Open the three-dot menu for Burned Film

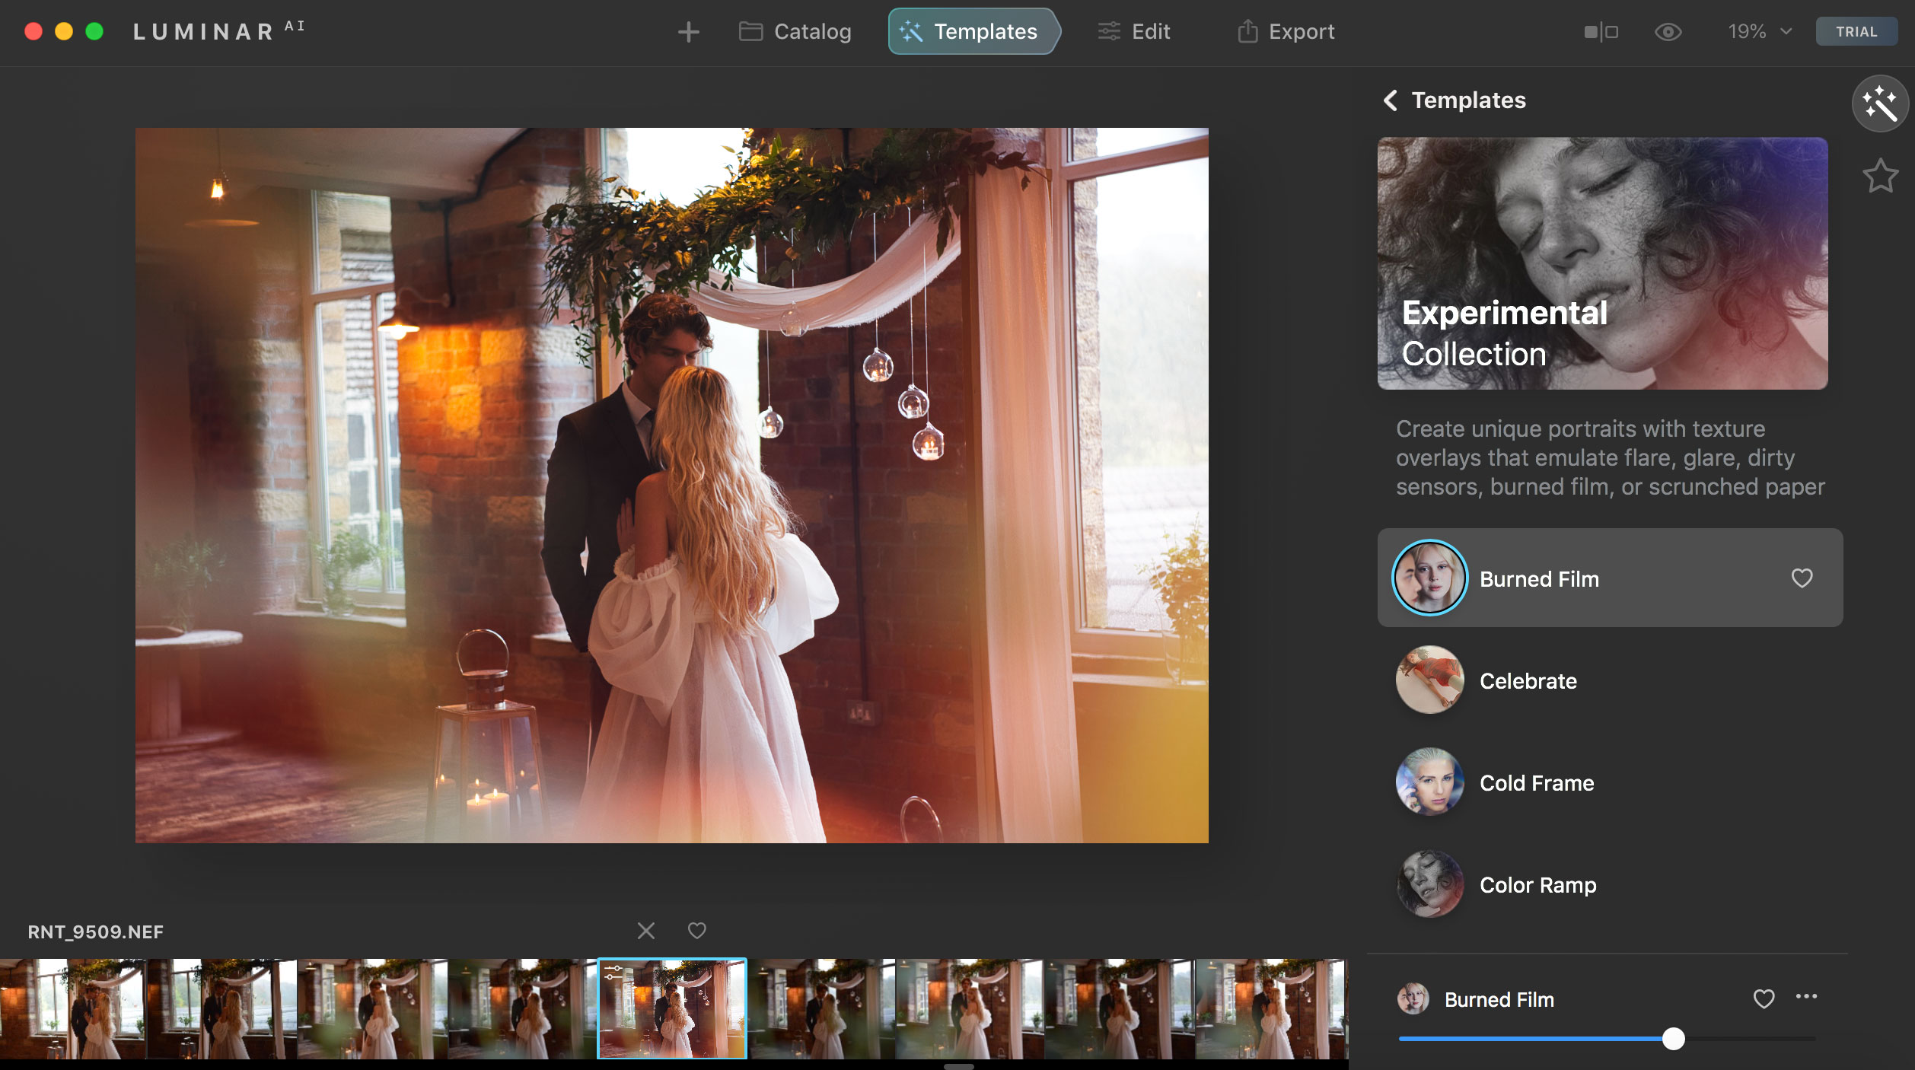click(x=1806, y=996)
